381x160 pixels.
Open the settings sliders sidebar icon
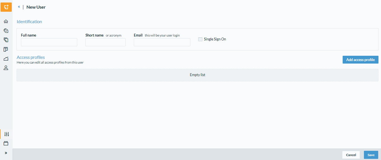pyautogui.click(x=7, y=134)
